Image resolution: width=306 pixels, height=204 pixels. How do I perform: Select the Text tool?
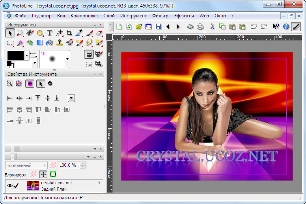pyautogui.click(x=50, y=33)
